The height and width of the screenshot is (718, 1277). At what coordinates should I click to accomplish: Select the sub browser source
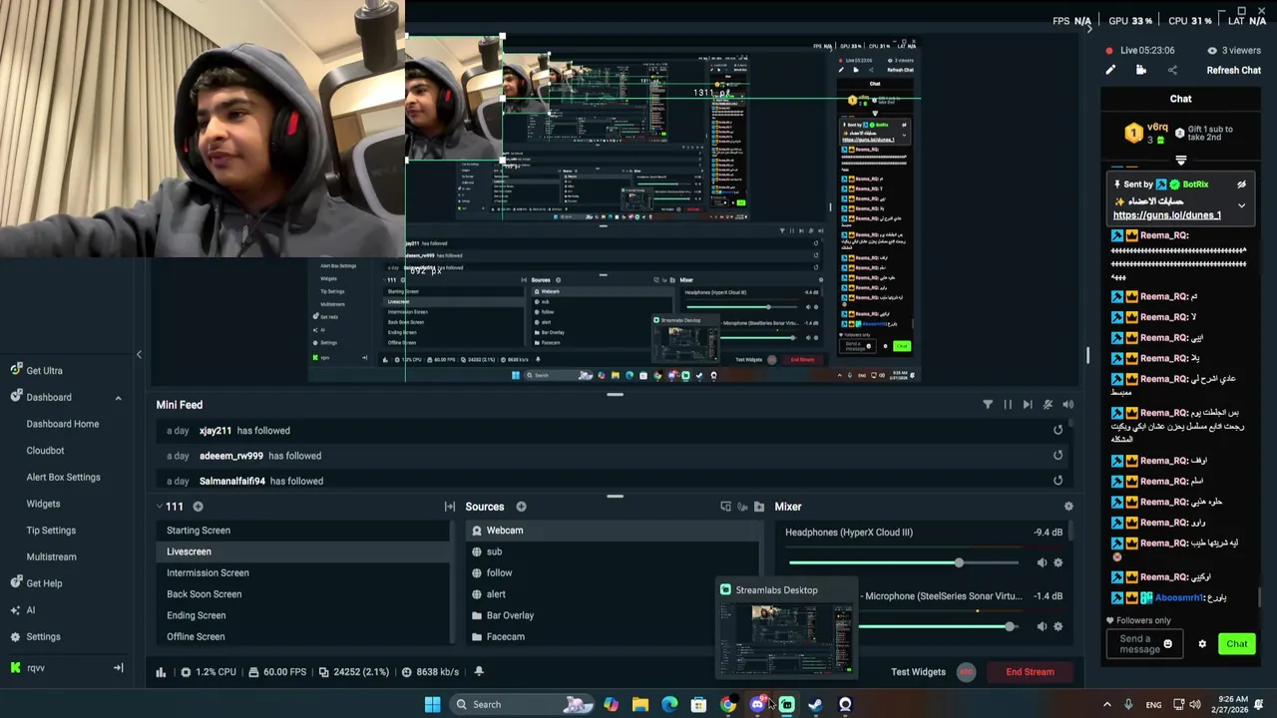(615, 551)
